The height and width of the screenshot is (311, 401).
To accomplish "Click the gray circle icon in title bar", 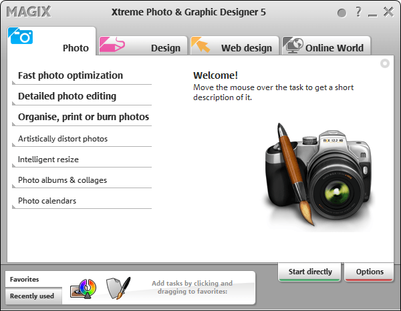I will tap(342, 13).
